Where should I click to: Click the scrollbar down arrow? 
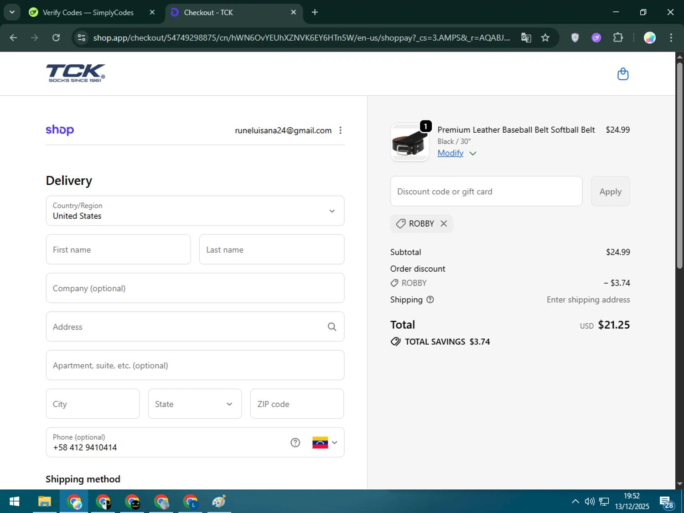coord(679,484)
